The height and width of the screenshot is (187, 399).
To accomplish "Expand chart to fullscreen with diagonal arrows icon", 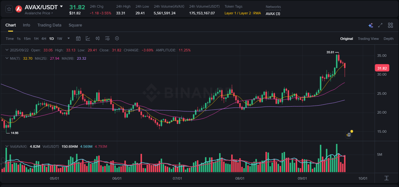I will 380,25.
